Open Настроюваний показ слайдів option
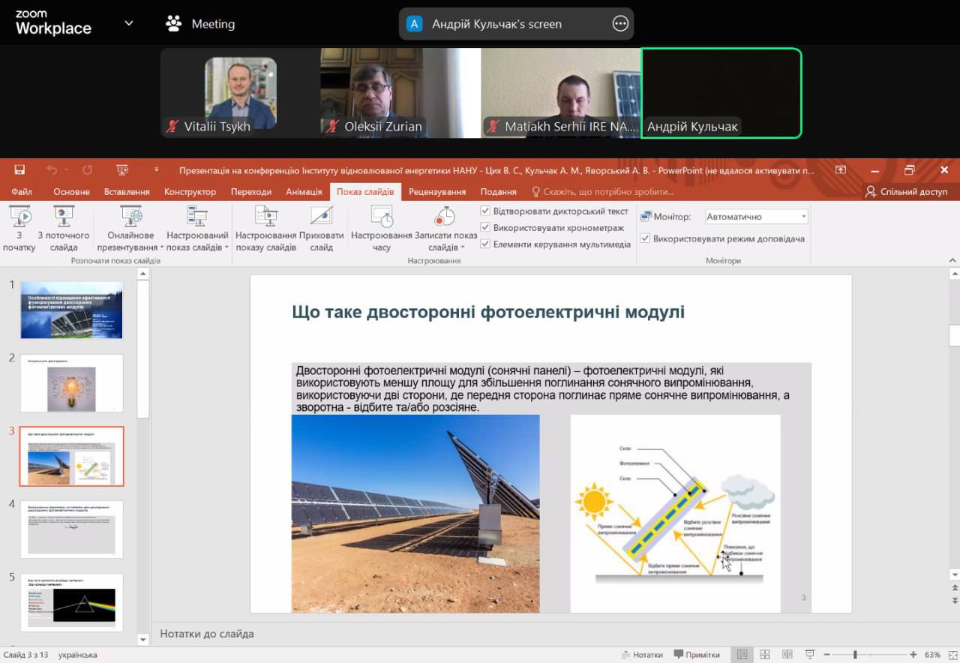 (197, 229)
